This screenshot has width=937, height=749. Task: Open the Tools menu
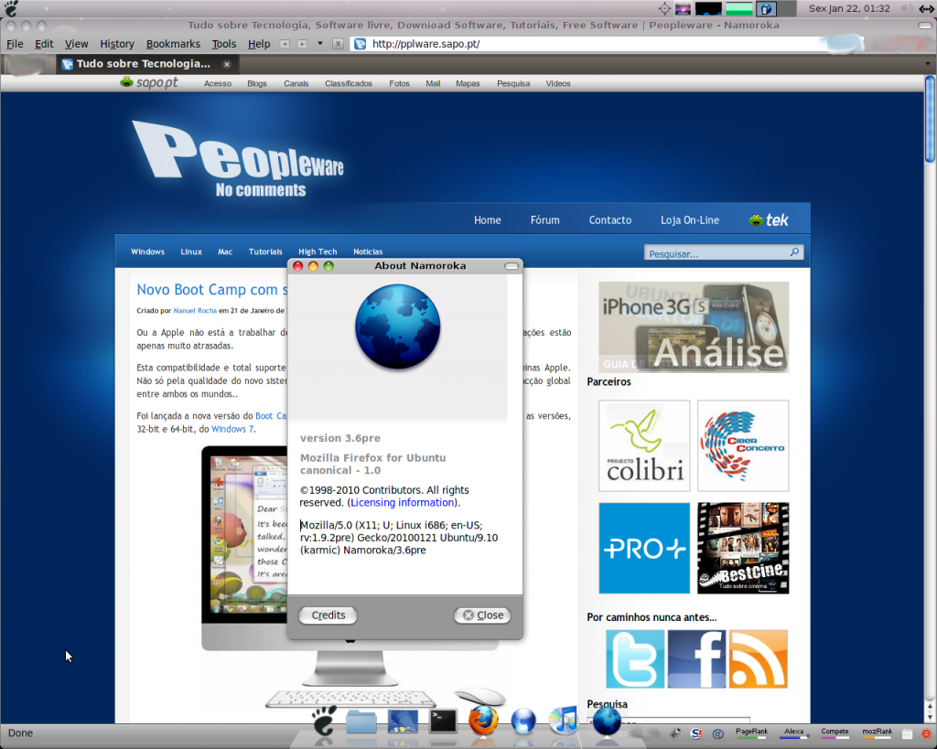(223, 44)
